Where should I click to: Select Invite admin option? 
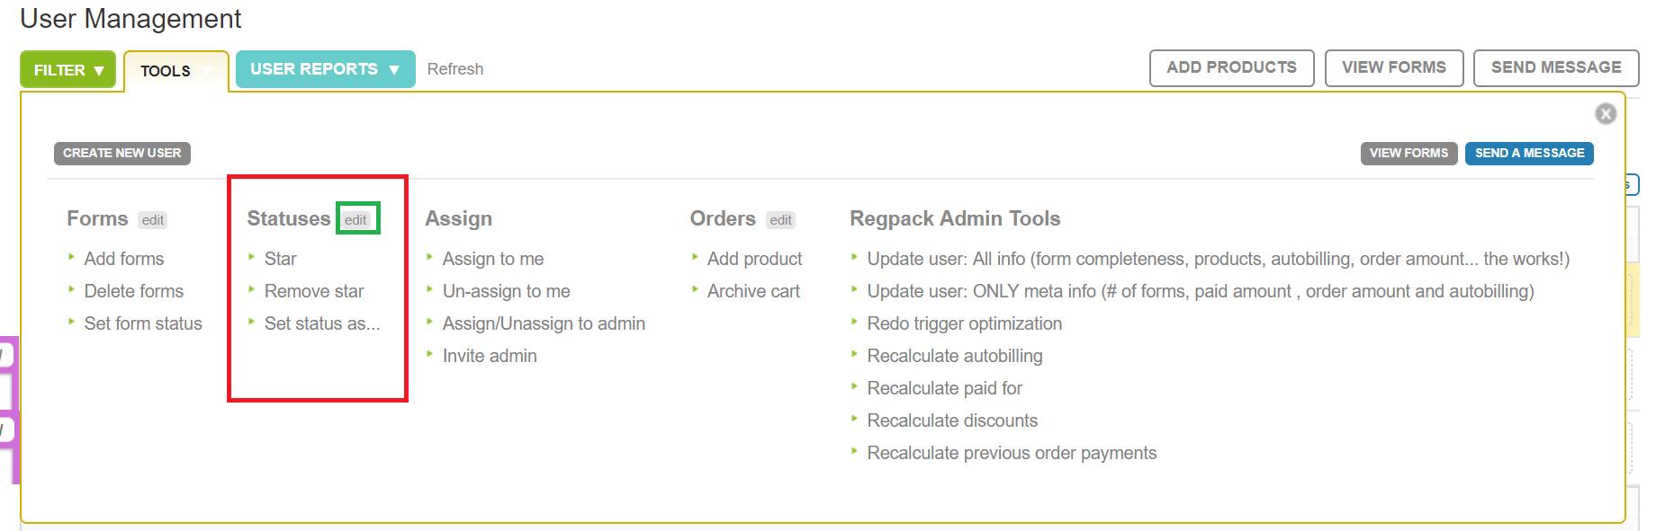[490, 356]
